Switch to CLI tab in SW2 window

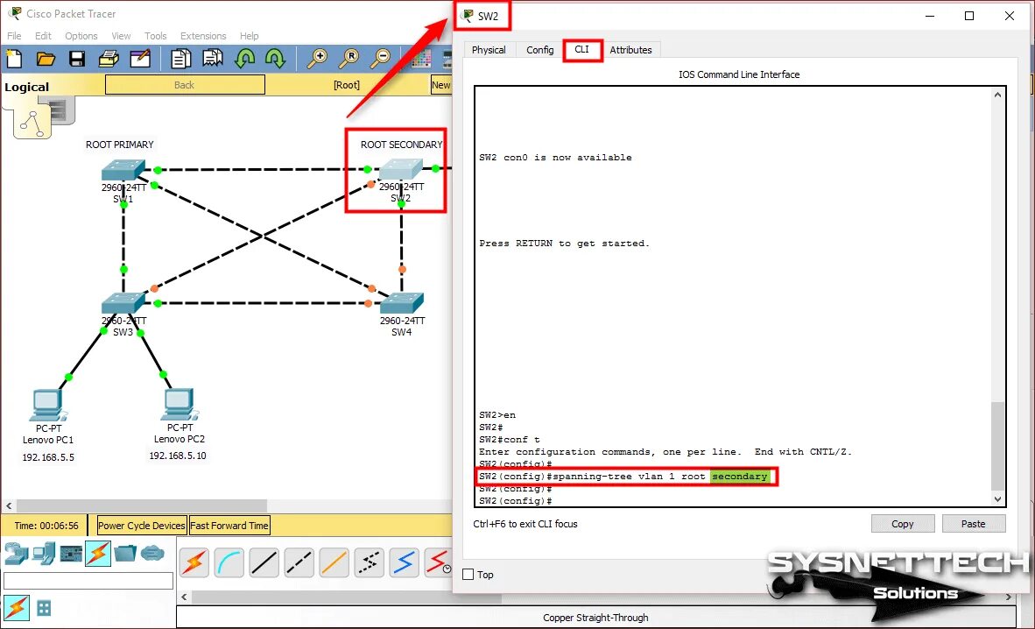tap(581, 50)
